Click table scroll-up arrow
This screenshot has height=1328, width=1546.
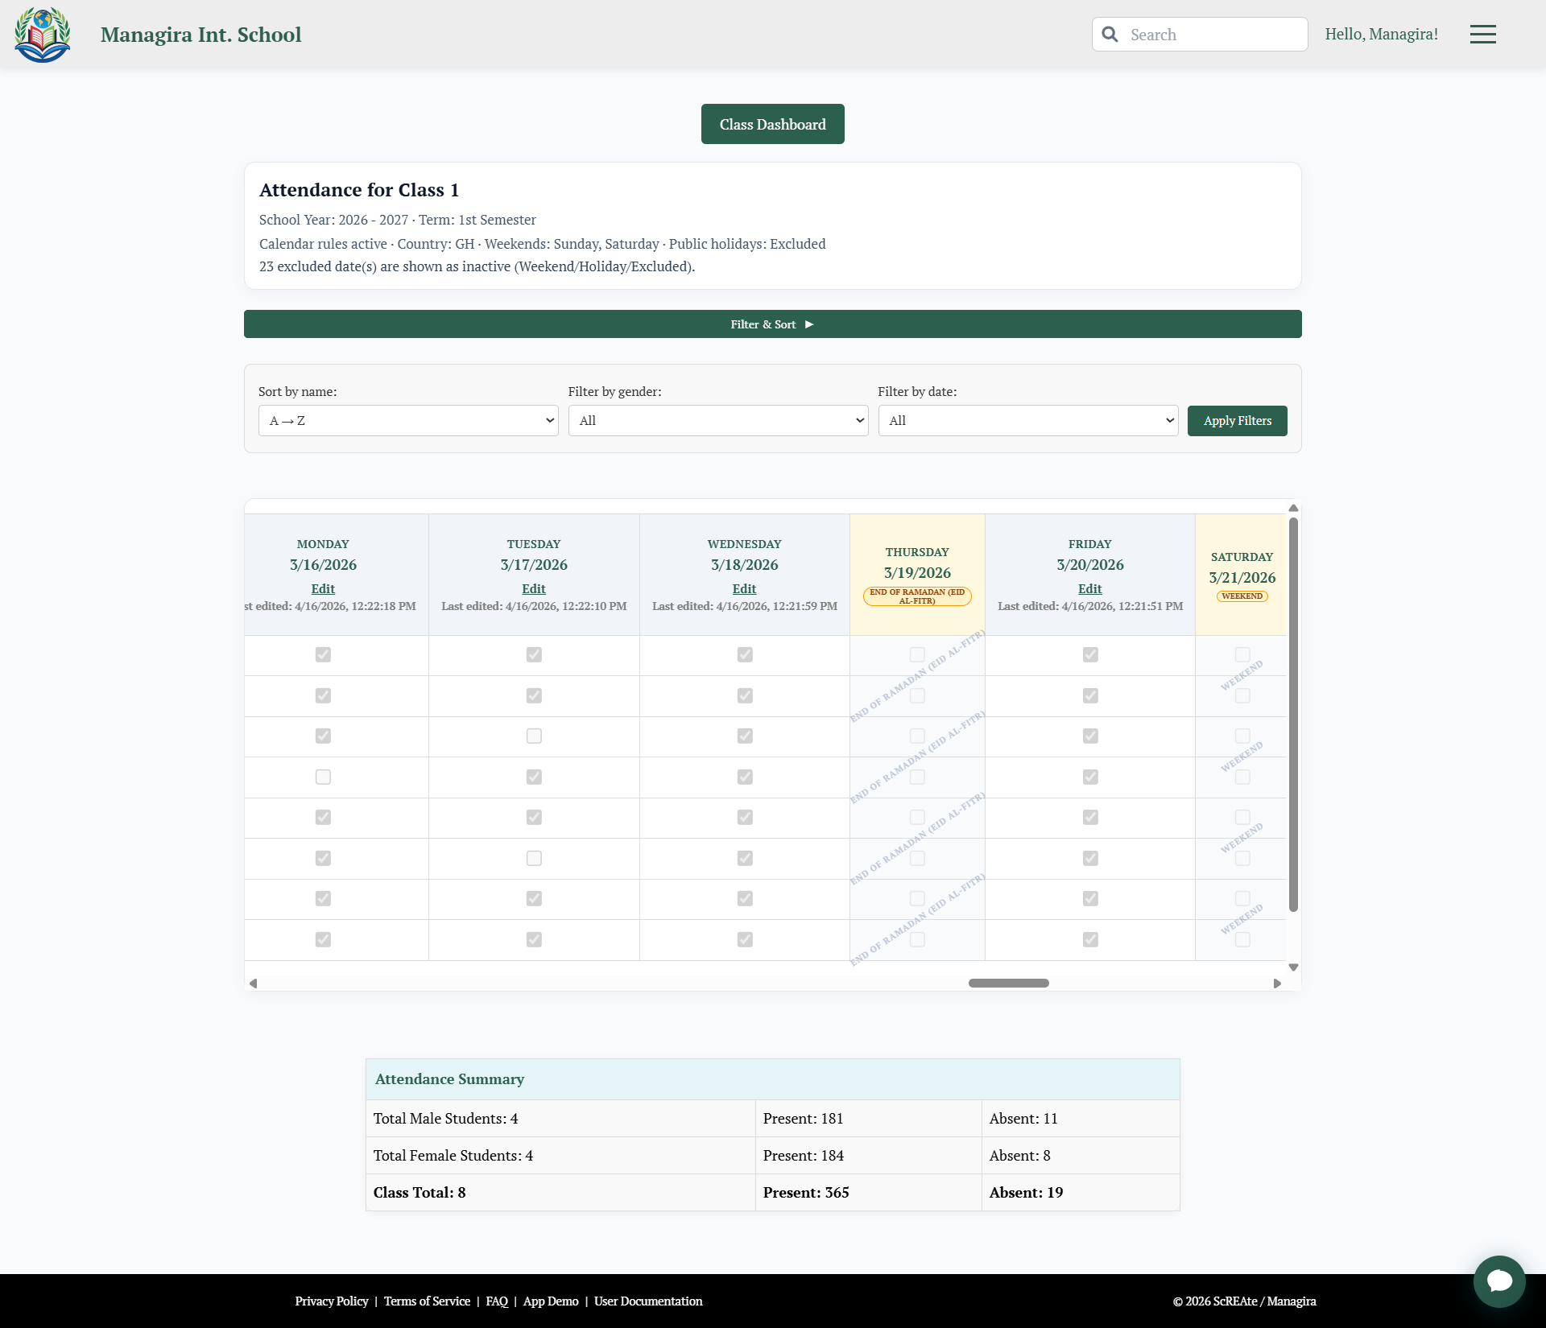[1293, 508]
